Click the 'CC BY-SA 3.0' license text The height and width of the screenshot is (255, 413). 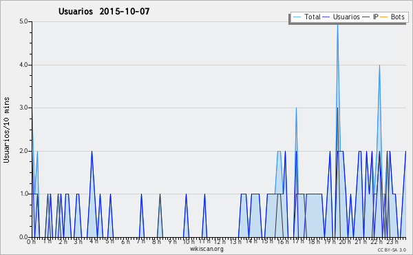392,249
